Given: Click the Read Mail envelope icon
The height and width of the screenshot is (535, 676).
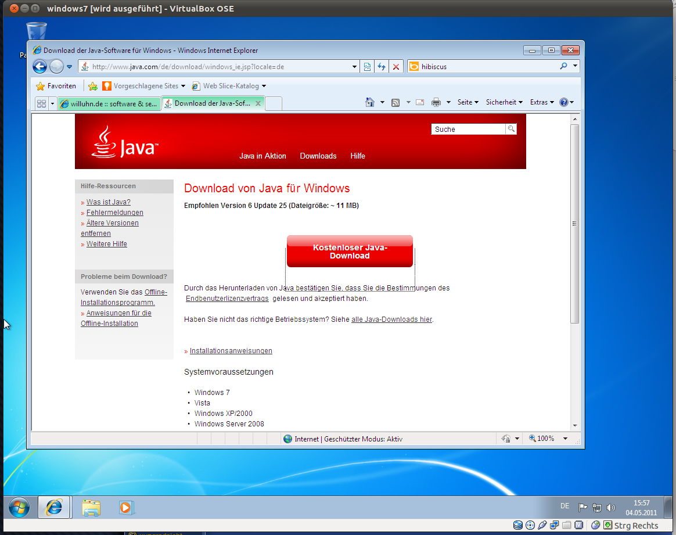Looking at the screenshot, I should (420, 102).
